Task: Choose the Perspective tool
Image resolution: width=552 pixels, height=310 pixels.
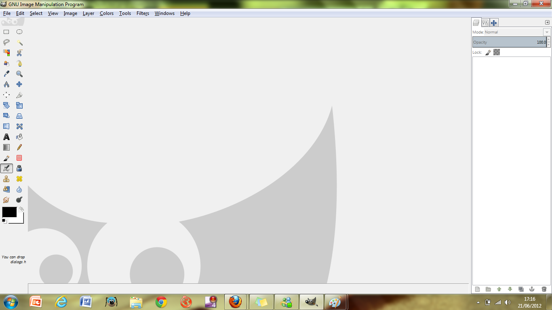Action: click(19, 116)
